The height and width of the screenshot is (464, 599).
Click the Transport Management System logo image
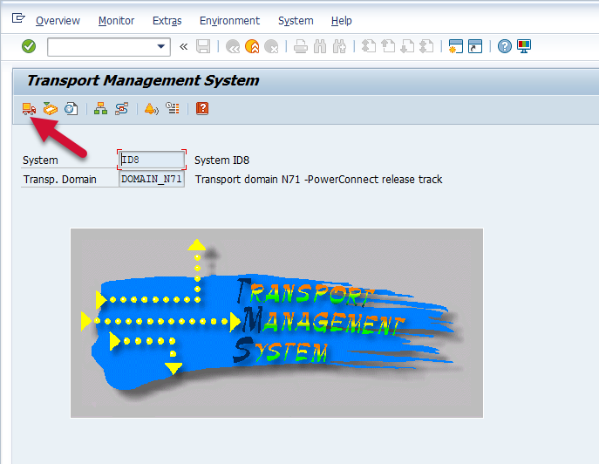[x=276, y=324]
